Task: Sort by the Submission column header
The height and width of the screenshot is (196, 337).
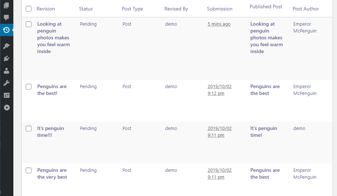Action: click(x=220, y=9)
